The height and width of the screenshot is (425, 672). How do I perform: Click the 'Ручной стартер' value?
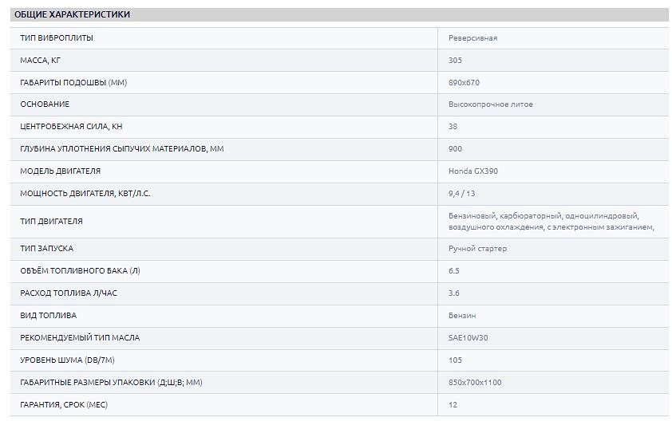(477, 249)
